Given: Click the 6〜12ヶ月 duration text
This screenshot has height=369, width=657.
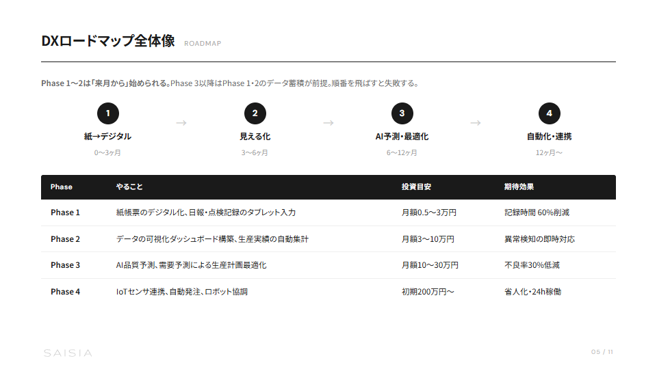Looking at the screenshot, I should pyautogui.click(x=402, y=152).
